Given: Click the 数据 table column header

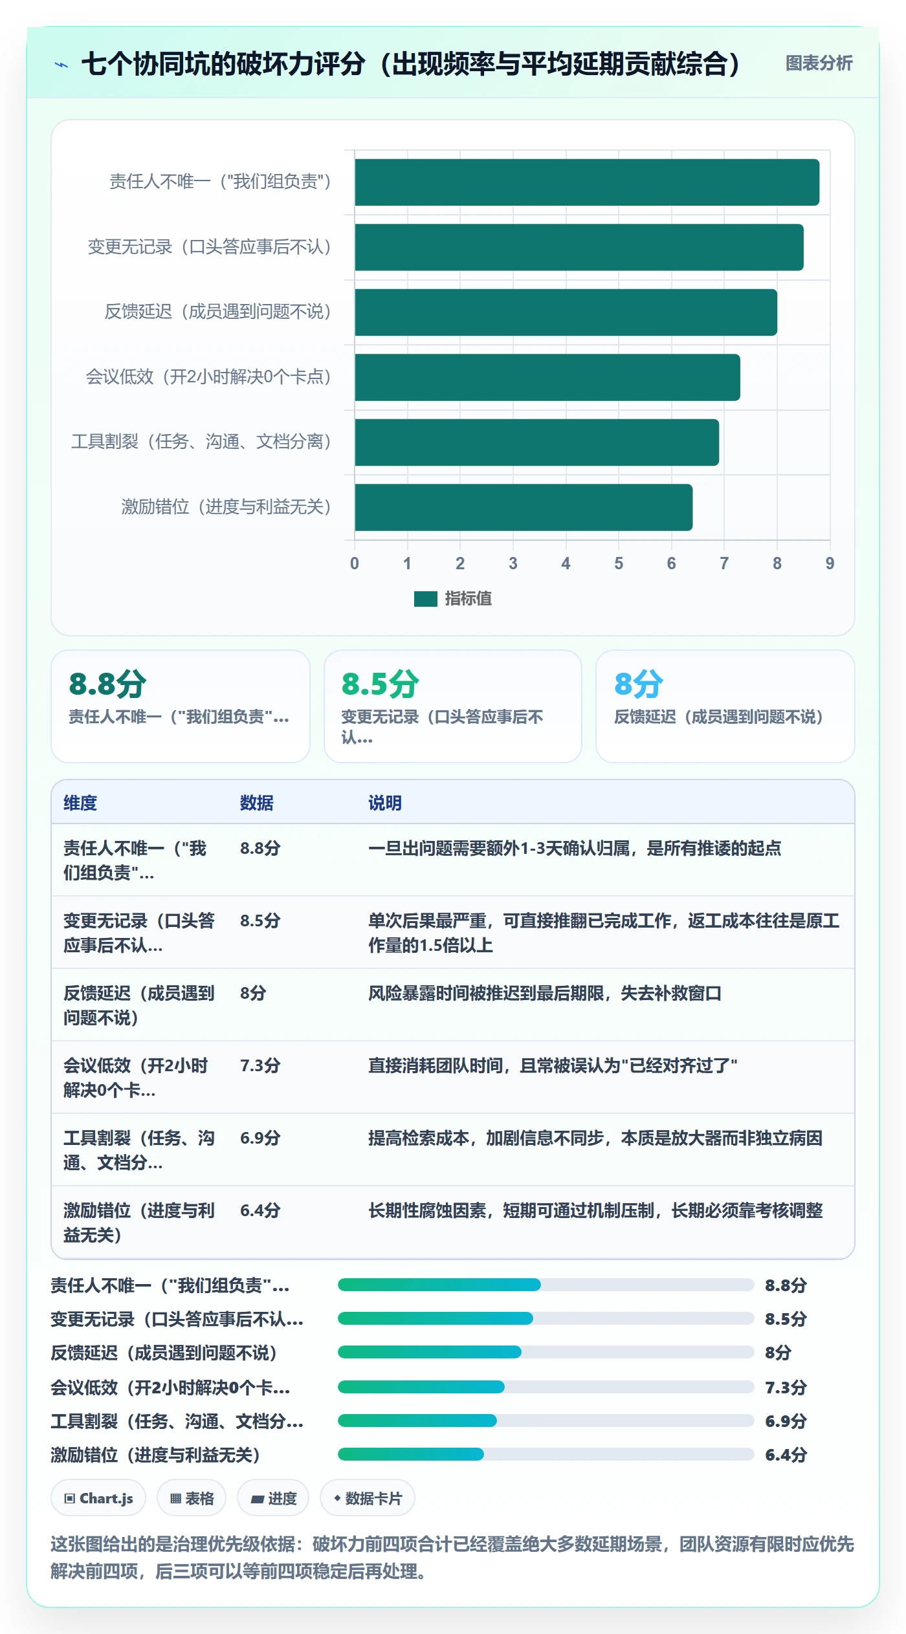Looking at the screenshot, I should (x=257, y=803).
